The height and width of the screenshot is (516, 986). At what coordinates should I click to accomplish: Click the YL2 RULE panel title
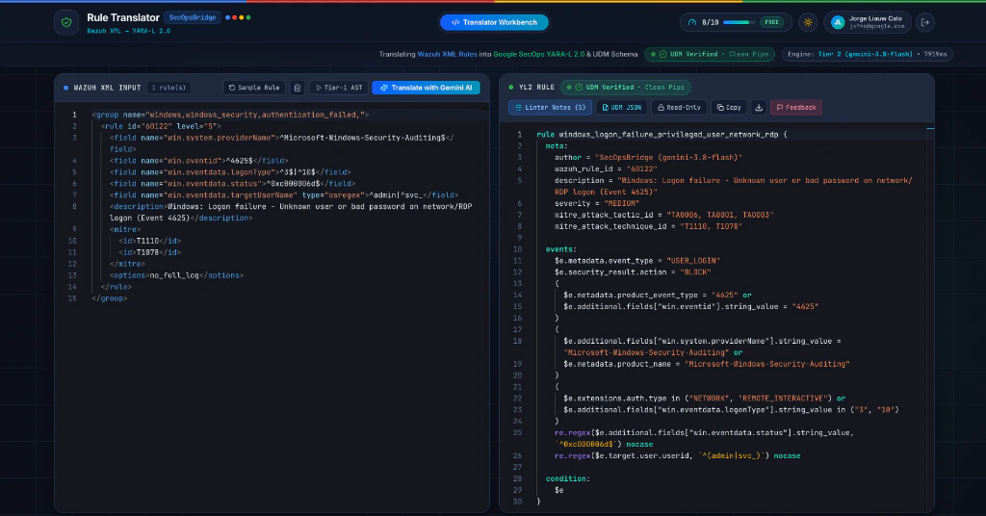tap(536, 88)
